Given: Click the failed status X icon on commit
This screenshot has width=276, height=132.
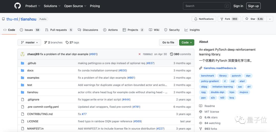Looking at the screenshot, I should [140, 54].
